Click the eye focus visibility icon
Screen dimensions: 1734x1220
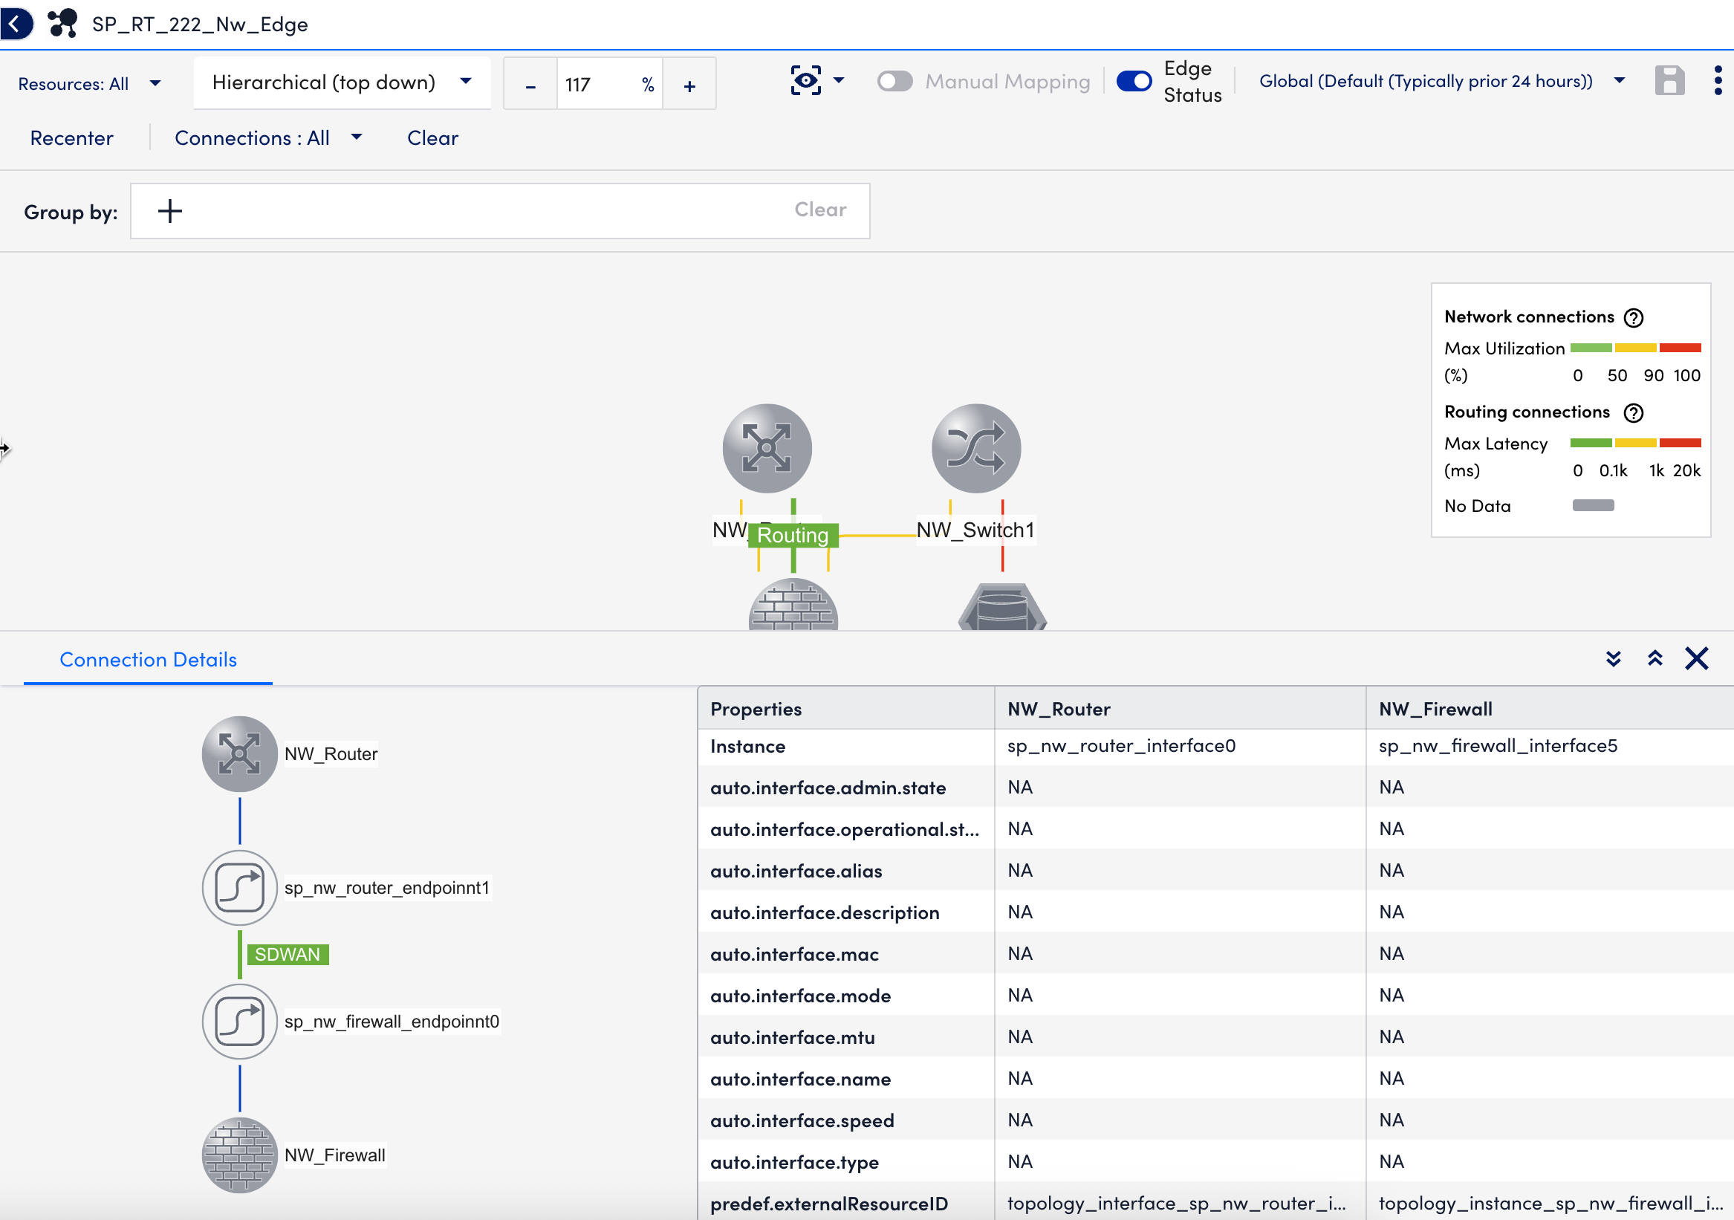pos(806,80)
